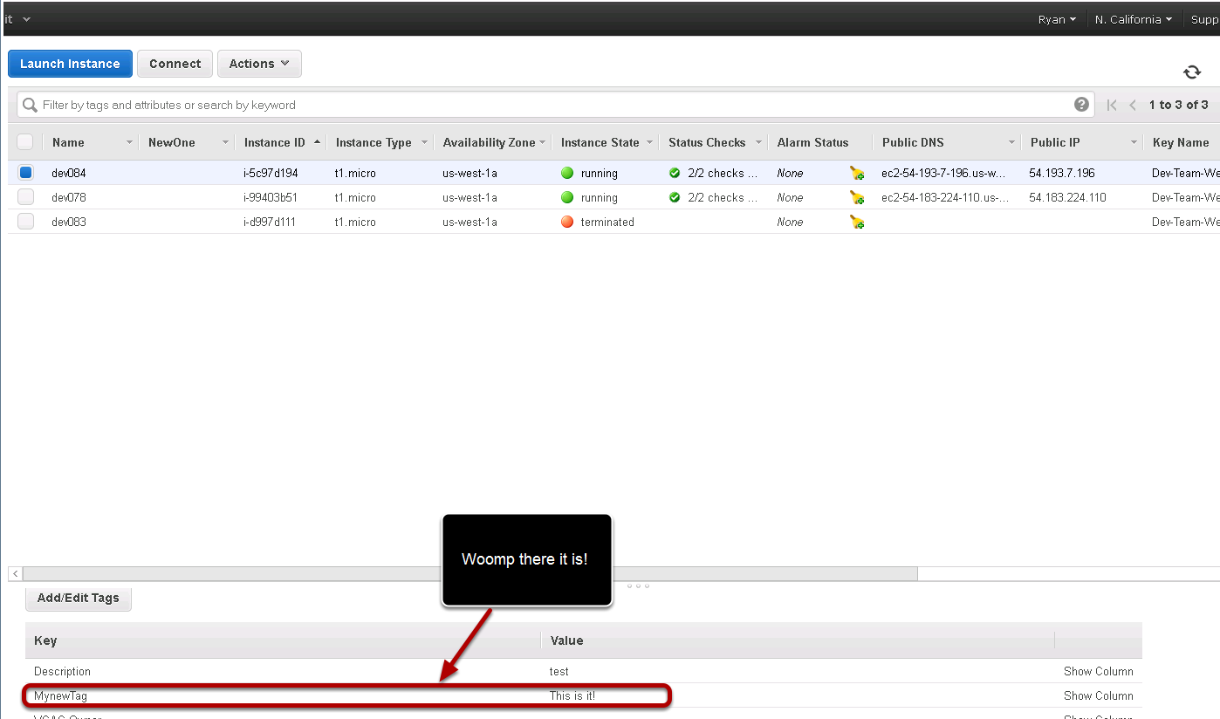Click red terminated indicator for dev083
This screenshot has width=1220, height=719.
tap(567, 222)
